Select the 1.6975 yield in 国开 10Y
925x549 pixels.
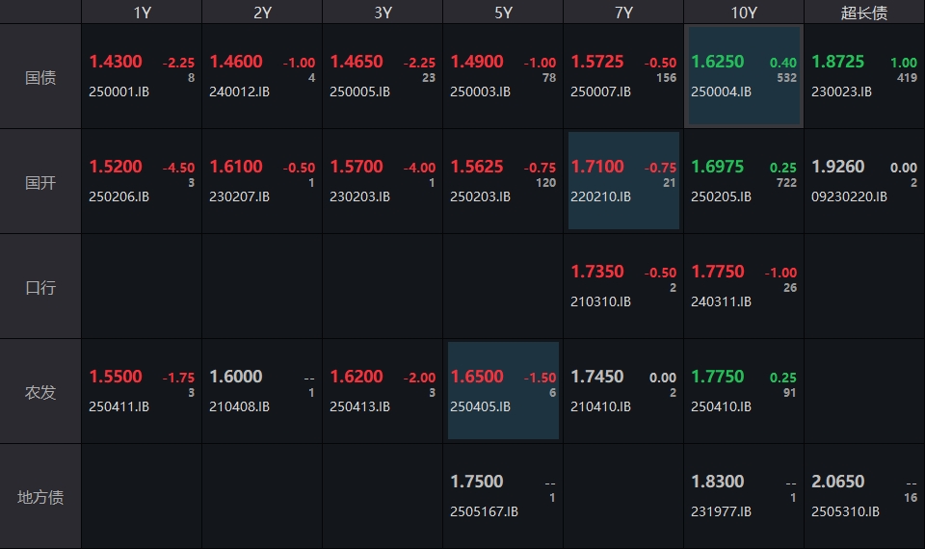click(718, 167)
